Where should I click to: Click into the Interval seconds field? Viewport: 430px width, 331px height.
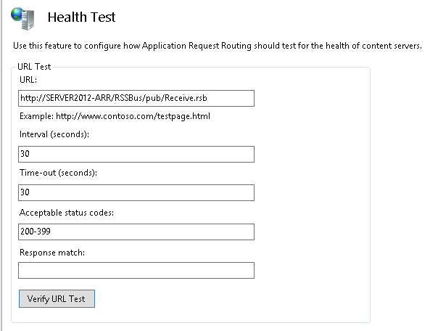click(136, 154)
